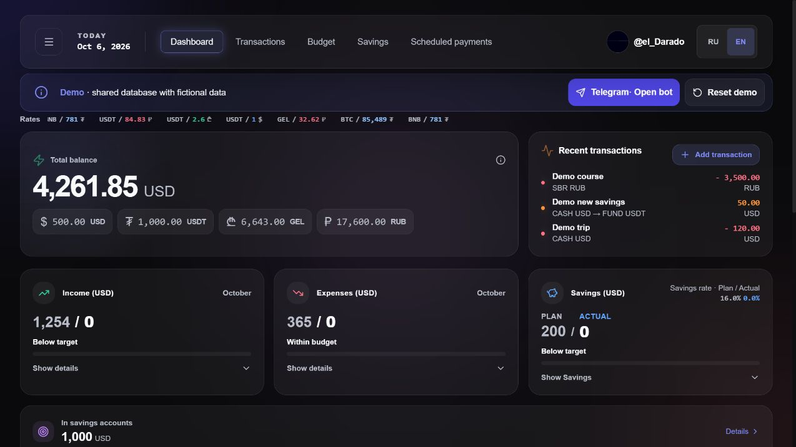Switch to the Budget tab
This screenshot has width=796, height=447.
pyautogui.click(x=321, y=42)
